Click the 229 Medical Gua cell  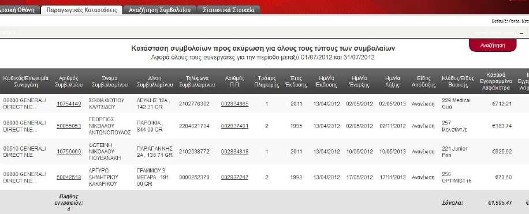[456, 104]
